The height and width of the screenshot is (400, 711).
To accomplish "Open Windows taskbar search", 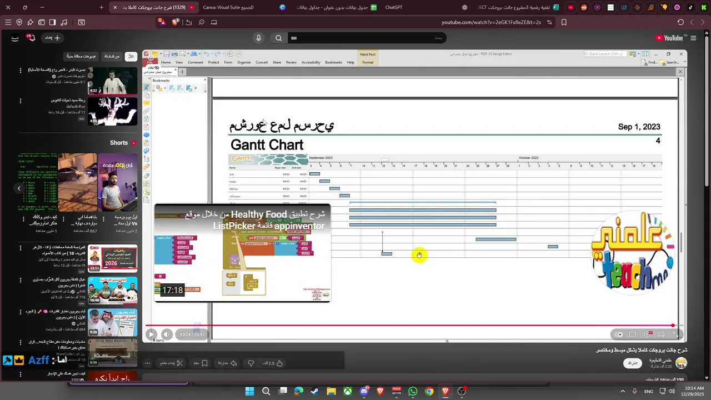I will tap(266, 391).
